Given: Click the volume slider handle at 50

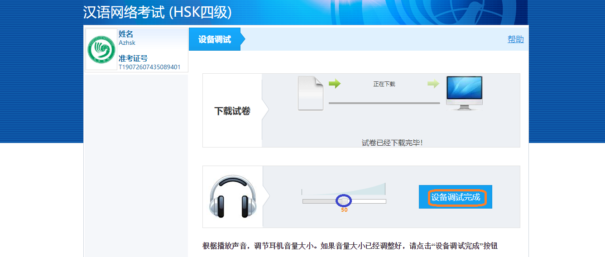Looking at the screenshot, I should [x=344, y=200].
